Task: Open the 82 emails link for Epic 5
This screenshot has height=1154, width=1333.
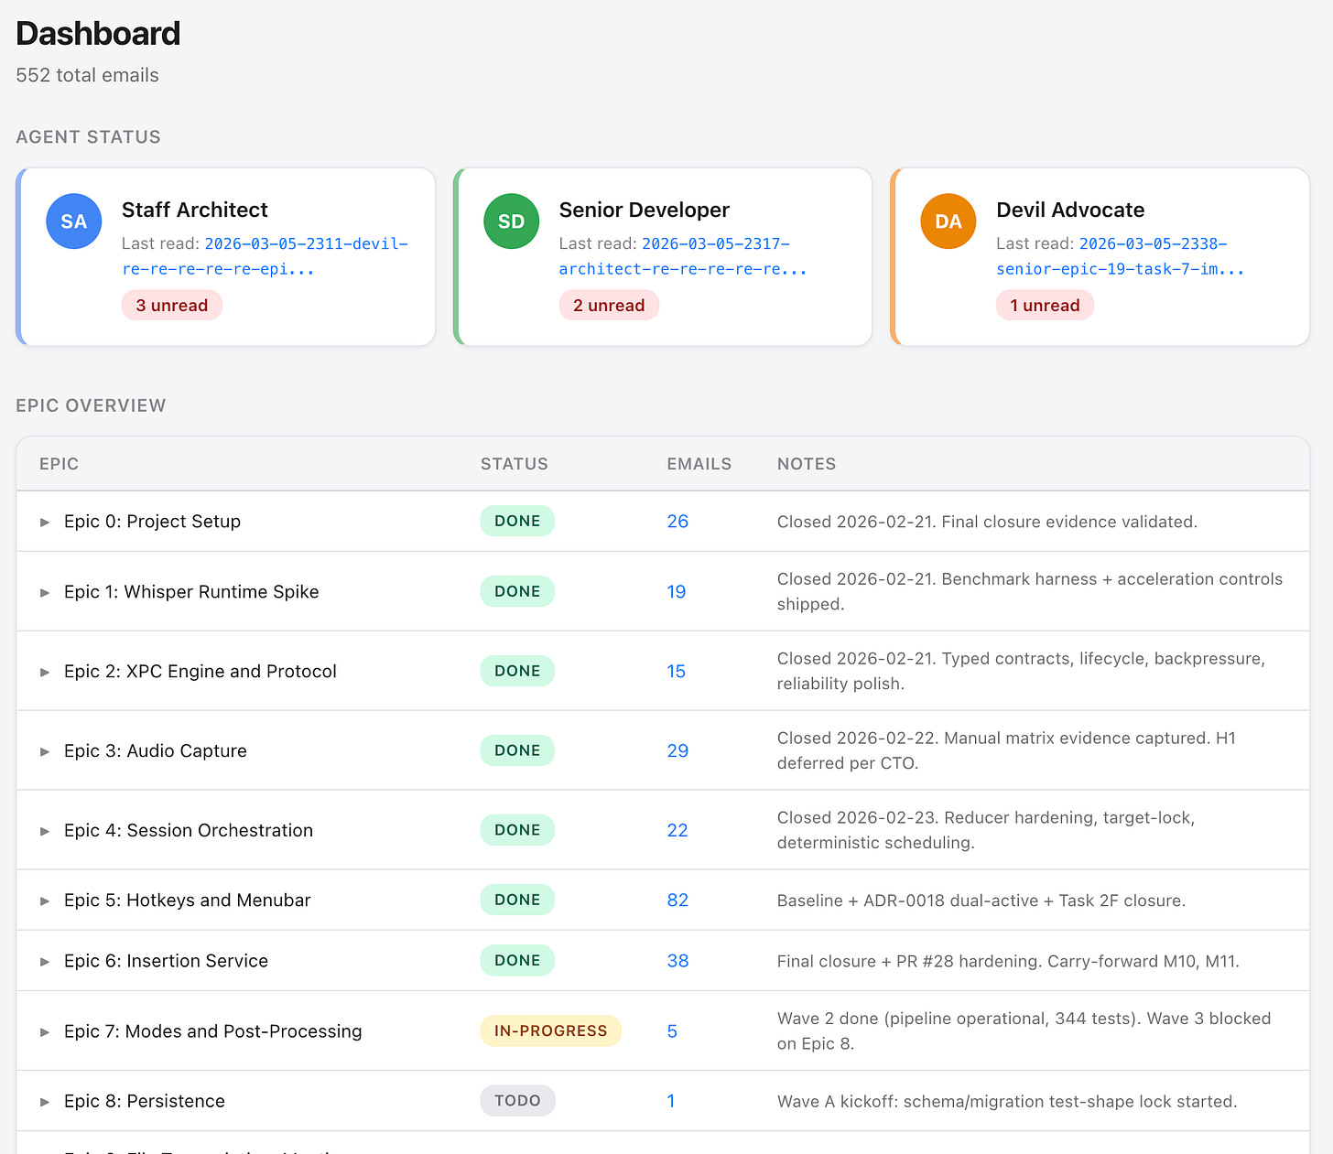Action: pos(677,901)
